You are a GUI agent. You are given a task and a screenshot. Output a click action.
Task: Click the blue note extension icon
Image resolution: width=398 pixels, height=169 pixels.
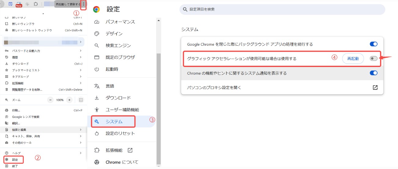(10, 4)
